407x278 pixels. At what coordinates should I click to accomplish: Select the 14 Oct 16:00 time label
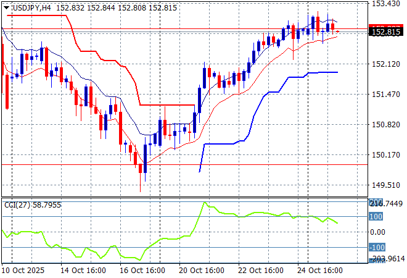[x=84, y=271]
